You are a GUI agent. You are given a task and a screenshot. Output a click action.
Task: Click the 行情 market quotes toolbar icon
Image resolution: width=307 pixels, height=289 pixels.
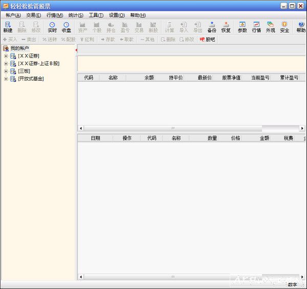pos(256,27)
